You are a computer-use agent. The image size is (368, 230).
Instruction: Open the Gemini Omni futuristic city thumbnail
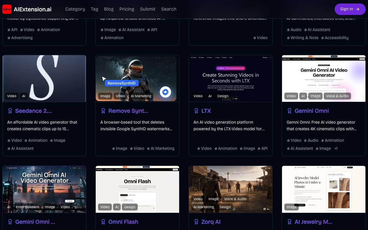(44, 189)
